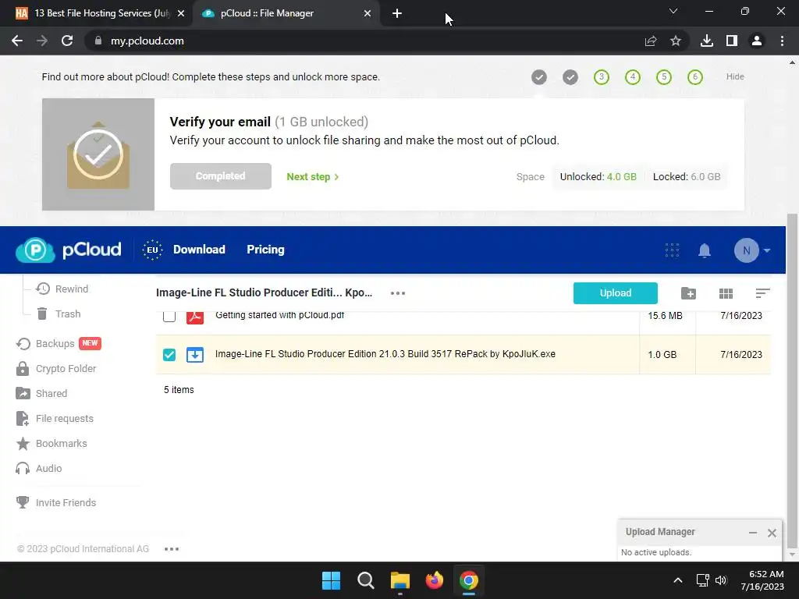Image resolution: width=799 pixels, height=599 pixels.
Task: Expand the account avatar N dropdown
Action: tap(752, 250)
